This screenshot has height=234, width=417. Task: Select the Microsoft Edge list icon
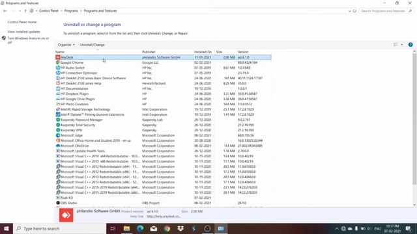point(58,135)
